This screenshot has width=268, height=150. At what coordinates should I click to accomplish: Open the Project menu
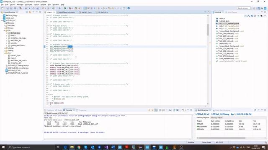tap(43, 5)
